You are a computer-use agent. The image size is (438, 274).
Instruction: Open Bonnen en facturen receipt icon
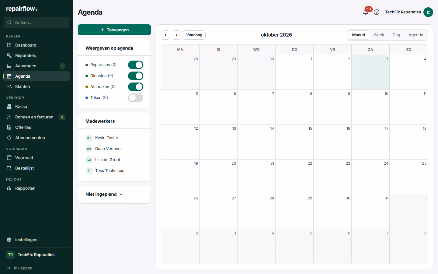click(9, 117)
